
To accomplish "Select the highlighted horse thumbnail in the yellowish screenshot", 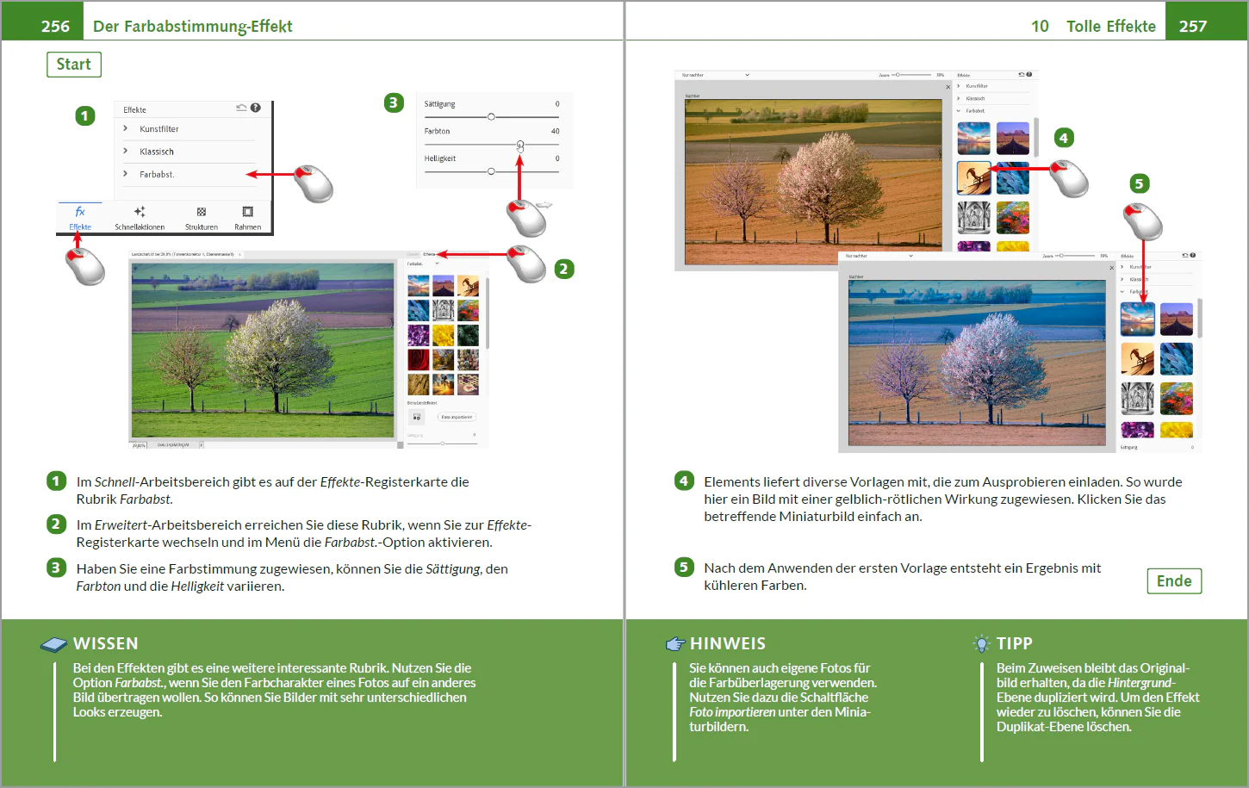I will [x=974, y=178].
